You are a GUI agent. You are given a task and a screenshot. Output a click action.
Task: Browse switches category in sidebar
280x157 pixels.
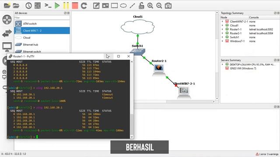pyautogui.click(x=7, y=33)
